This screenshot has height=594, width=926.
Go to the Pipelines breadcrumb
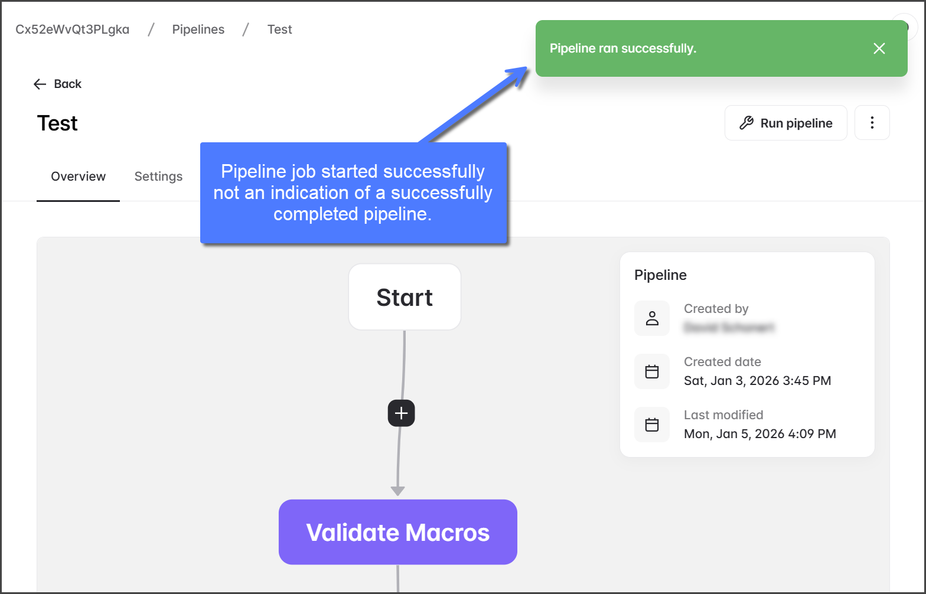click(198, 30)
